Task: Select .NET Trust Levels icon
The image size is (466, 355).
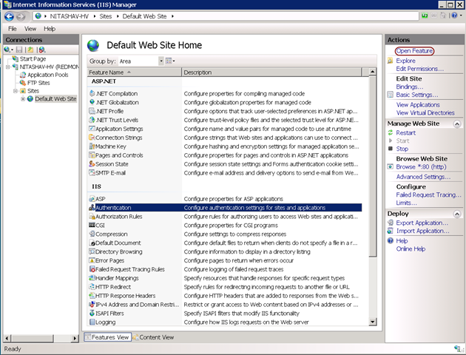Action: pos(92,120)
